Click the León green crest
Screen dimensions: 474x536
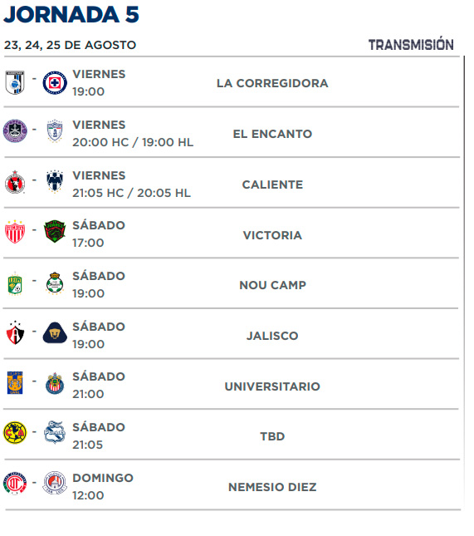click(x=15, y=283)
